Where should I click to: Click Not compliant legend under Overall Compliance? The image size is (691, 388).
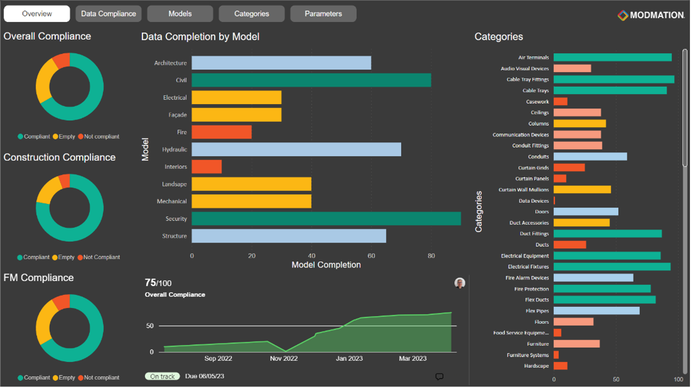coord(99,136)
